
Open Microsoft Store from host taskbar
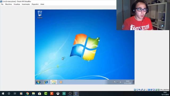coord(40,94)
